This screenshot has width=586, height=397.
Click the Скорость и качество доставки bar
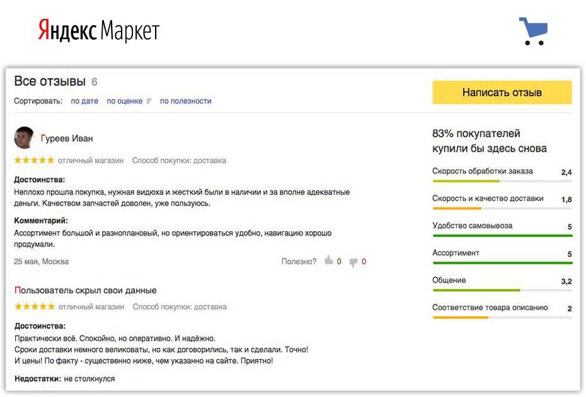click(x=502, y=208)
